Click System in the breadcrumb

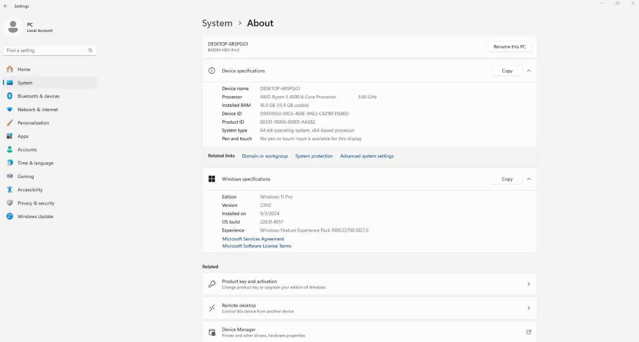[217, 23]
